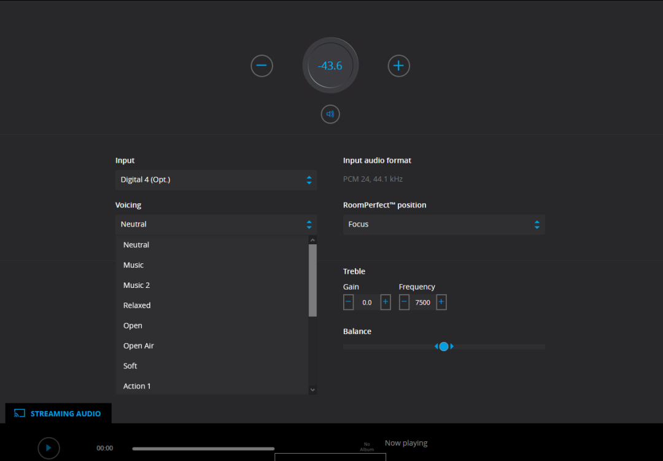Mute audio using the speaker icon
This screenshot has width=663, height=461.
[330, 114]
